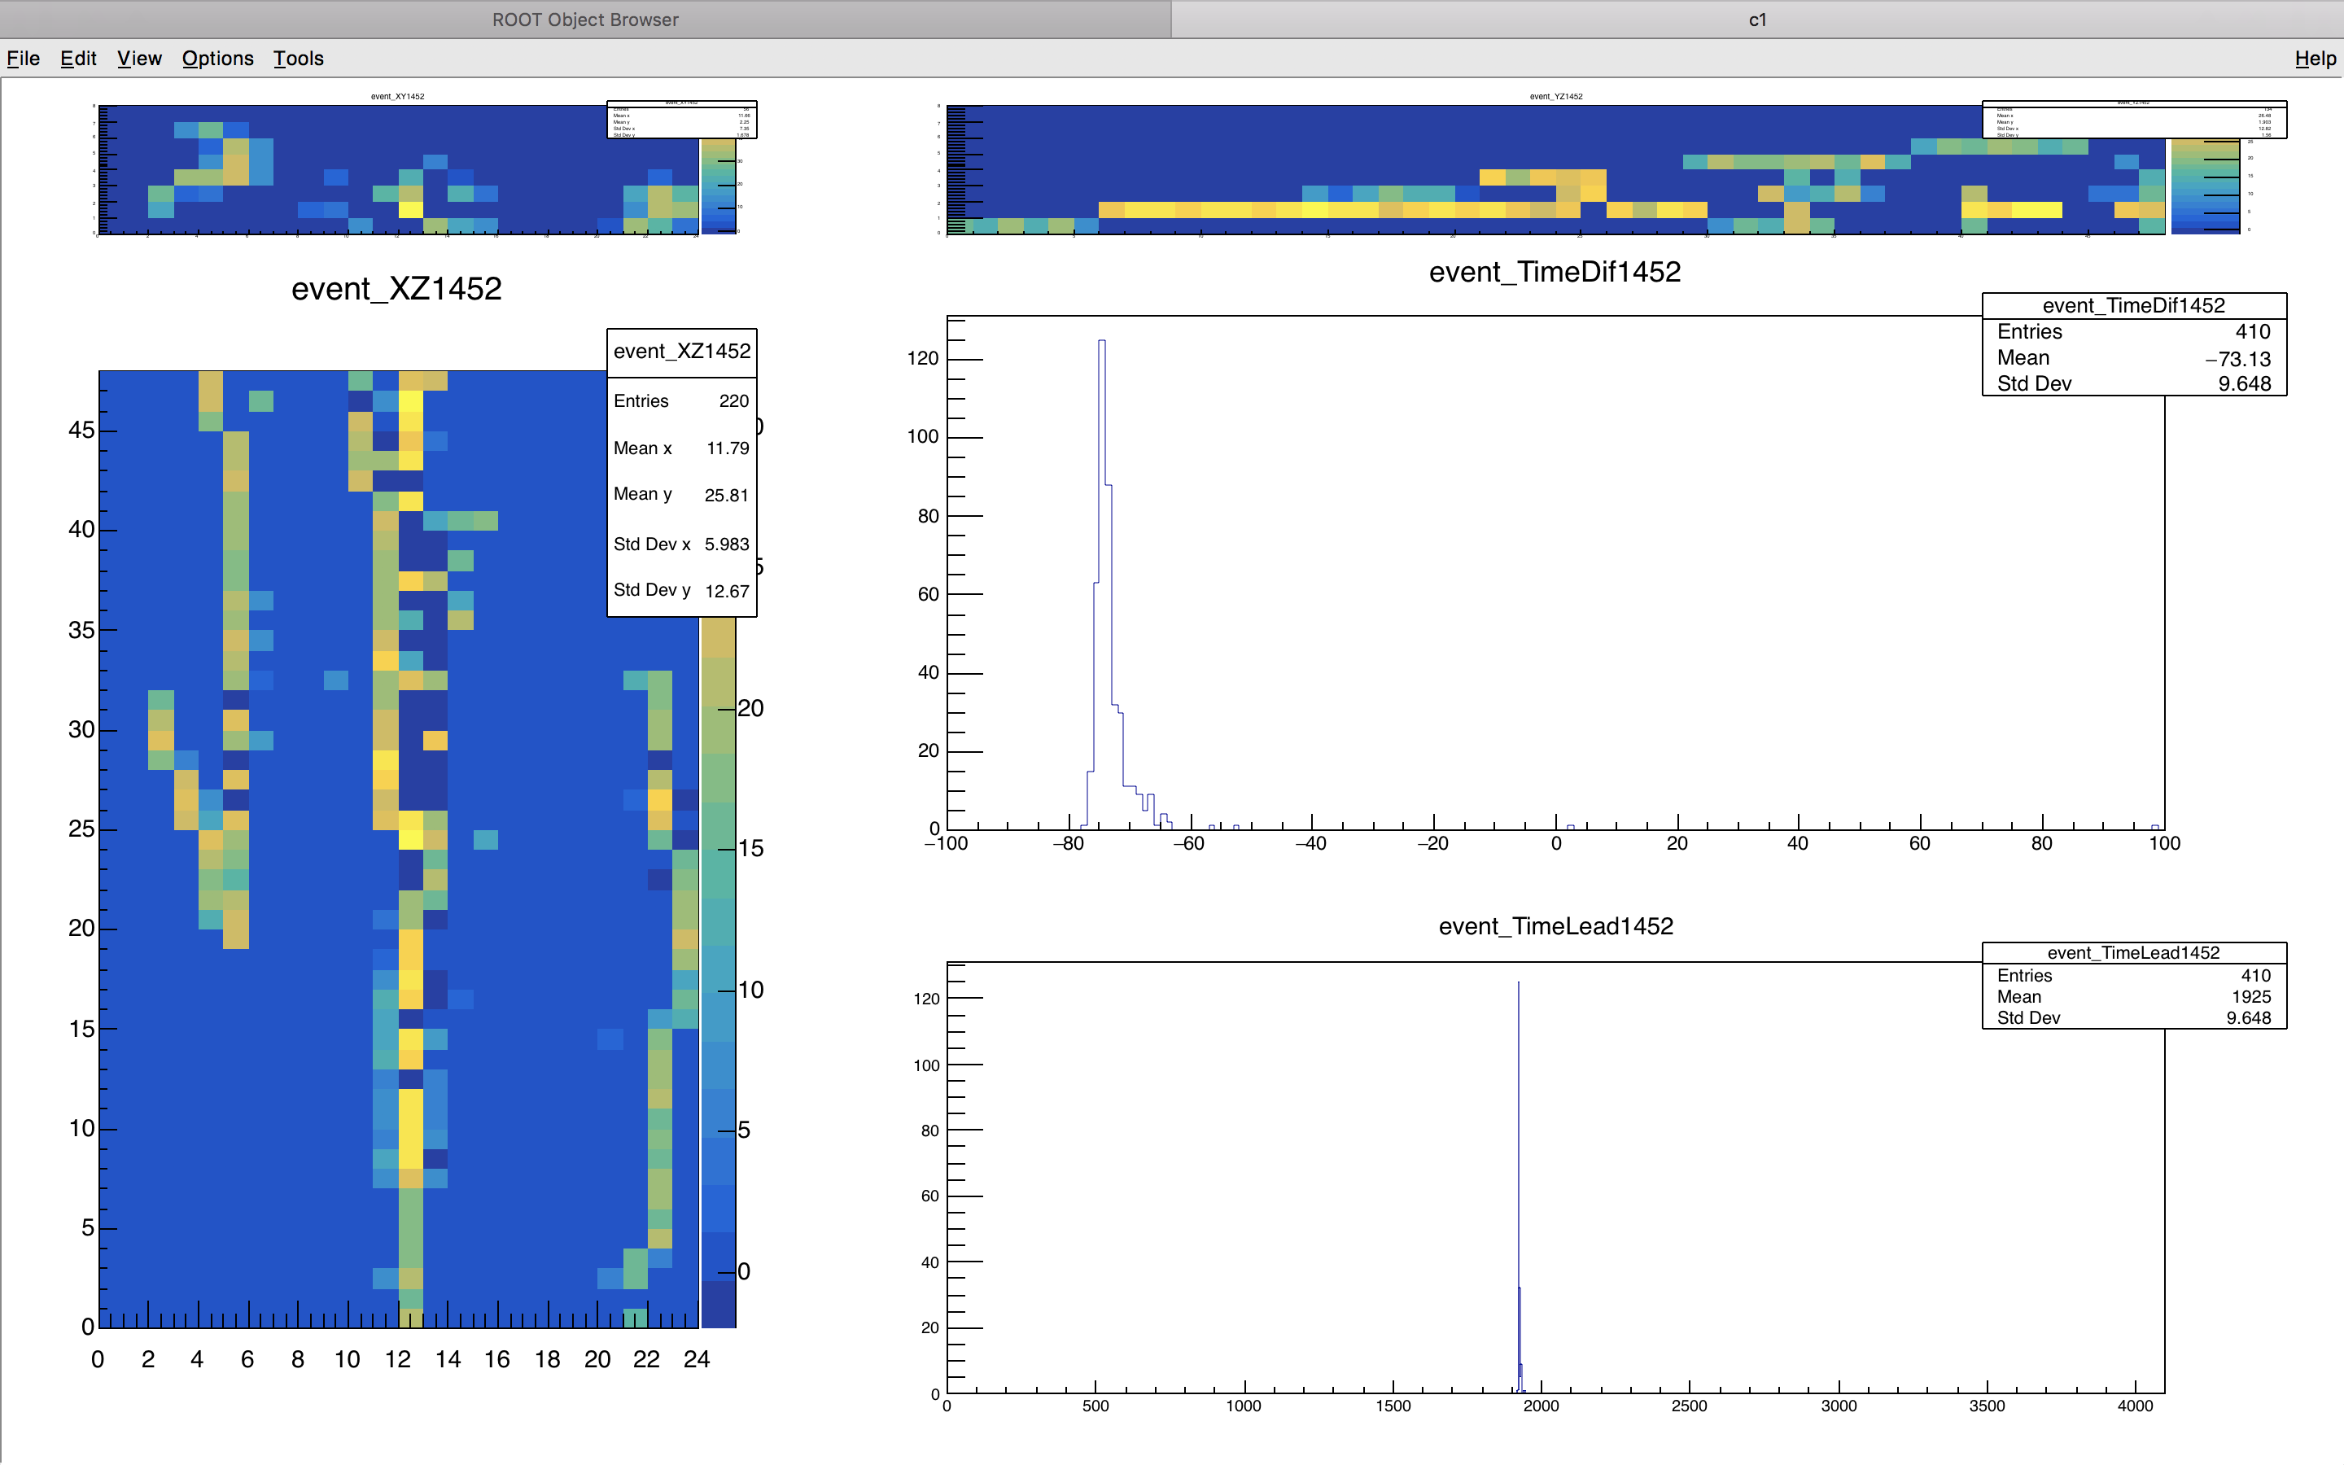Click the XZ1452 x-axis label 12

pyautogui.click(x=397, y=1360)
